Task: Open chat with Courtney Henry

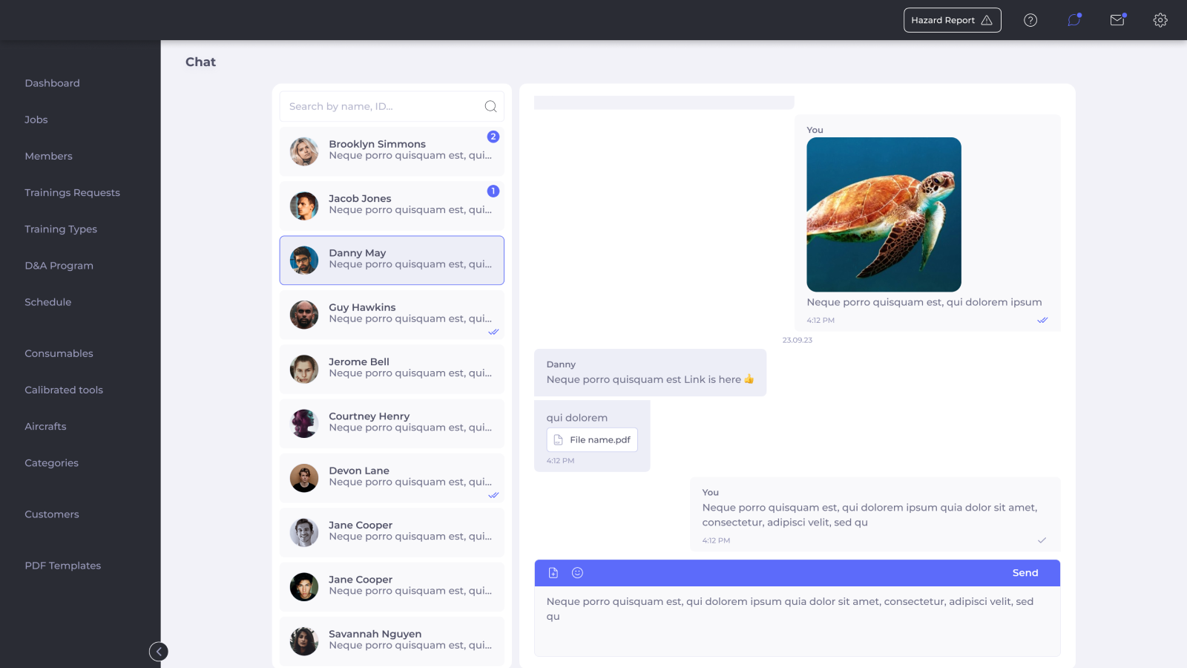Action: click(392, 423)
